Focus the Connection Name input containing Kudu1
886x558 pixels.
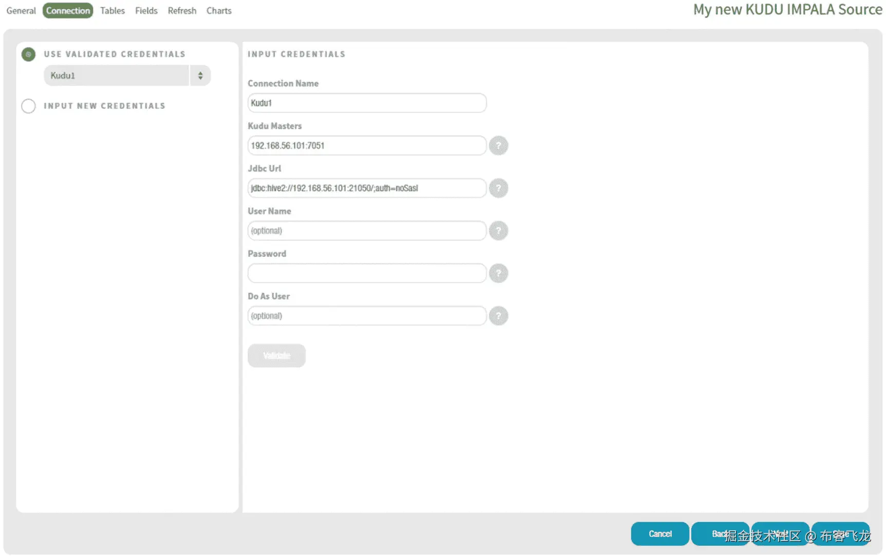pyautogui.click(x=367, y=103)
